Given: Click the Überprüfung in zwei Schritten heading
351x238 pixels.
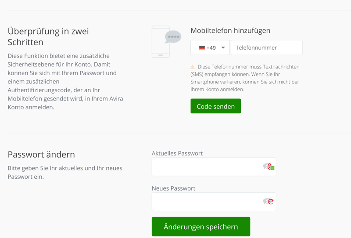Looking at the screenshot, I should 48,37.
